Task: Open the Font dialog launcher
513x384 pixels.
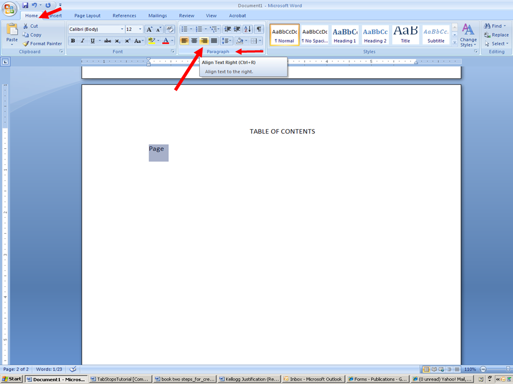Action: tap(173, 51)
